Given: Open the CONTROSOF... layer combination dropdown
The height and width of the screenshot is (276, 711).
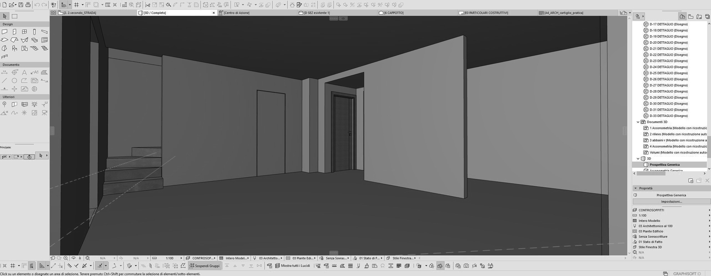Looking at the screenshot, I should point(201,258).
